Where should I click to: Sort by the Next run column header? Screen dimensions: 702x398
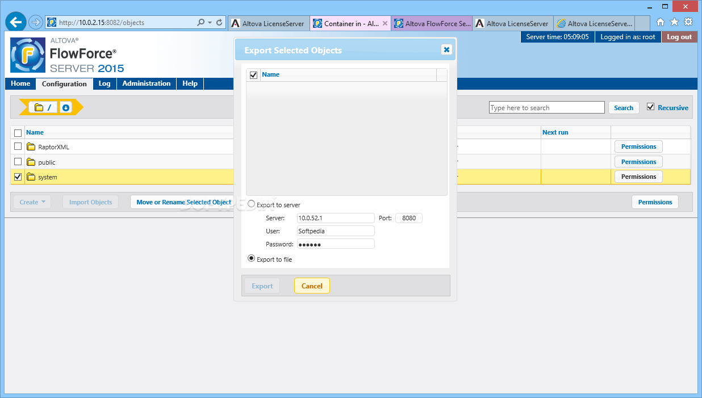(555, 133)
